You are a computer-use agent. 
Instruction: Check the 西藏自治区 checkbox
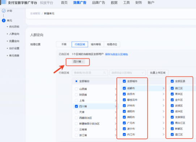76,118
